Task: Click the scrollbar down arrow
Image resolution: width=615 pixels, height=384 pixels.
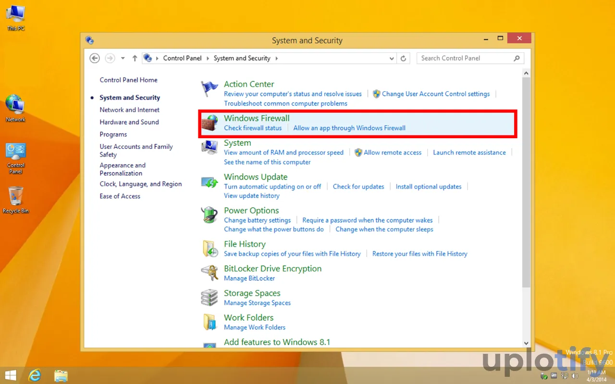Action: [526, 343]
